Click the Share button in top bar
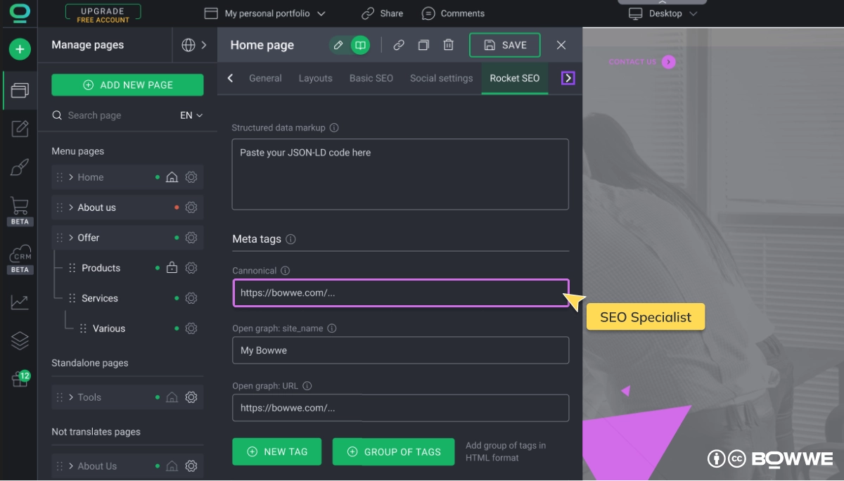 point(382,13)
